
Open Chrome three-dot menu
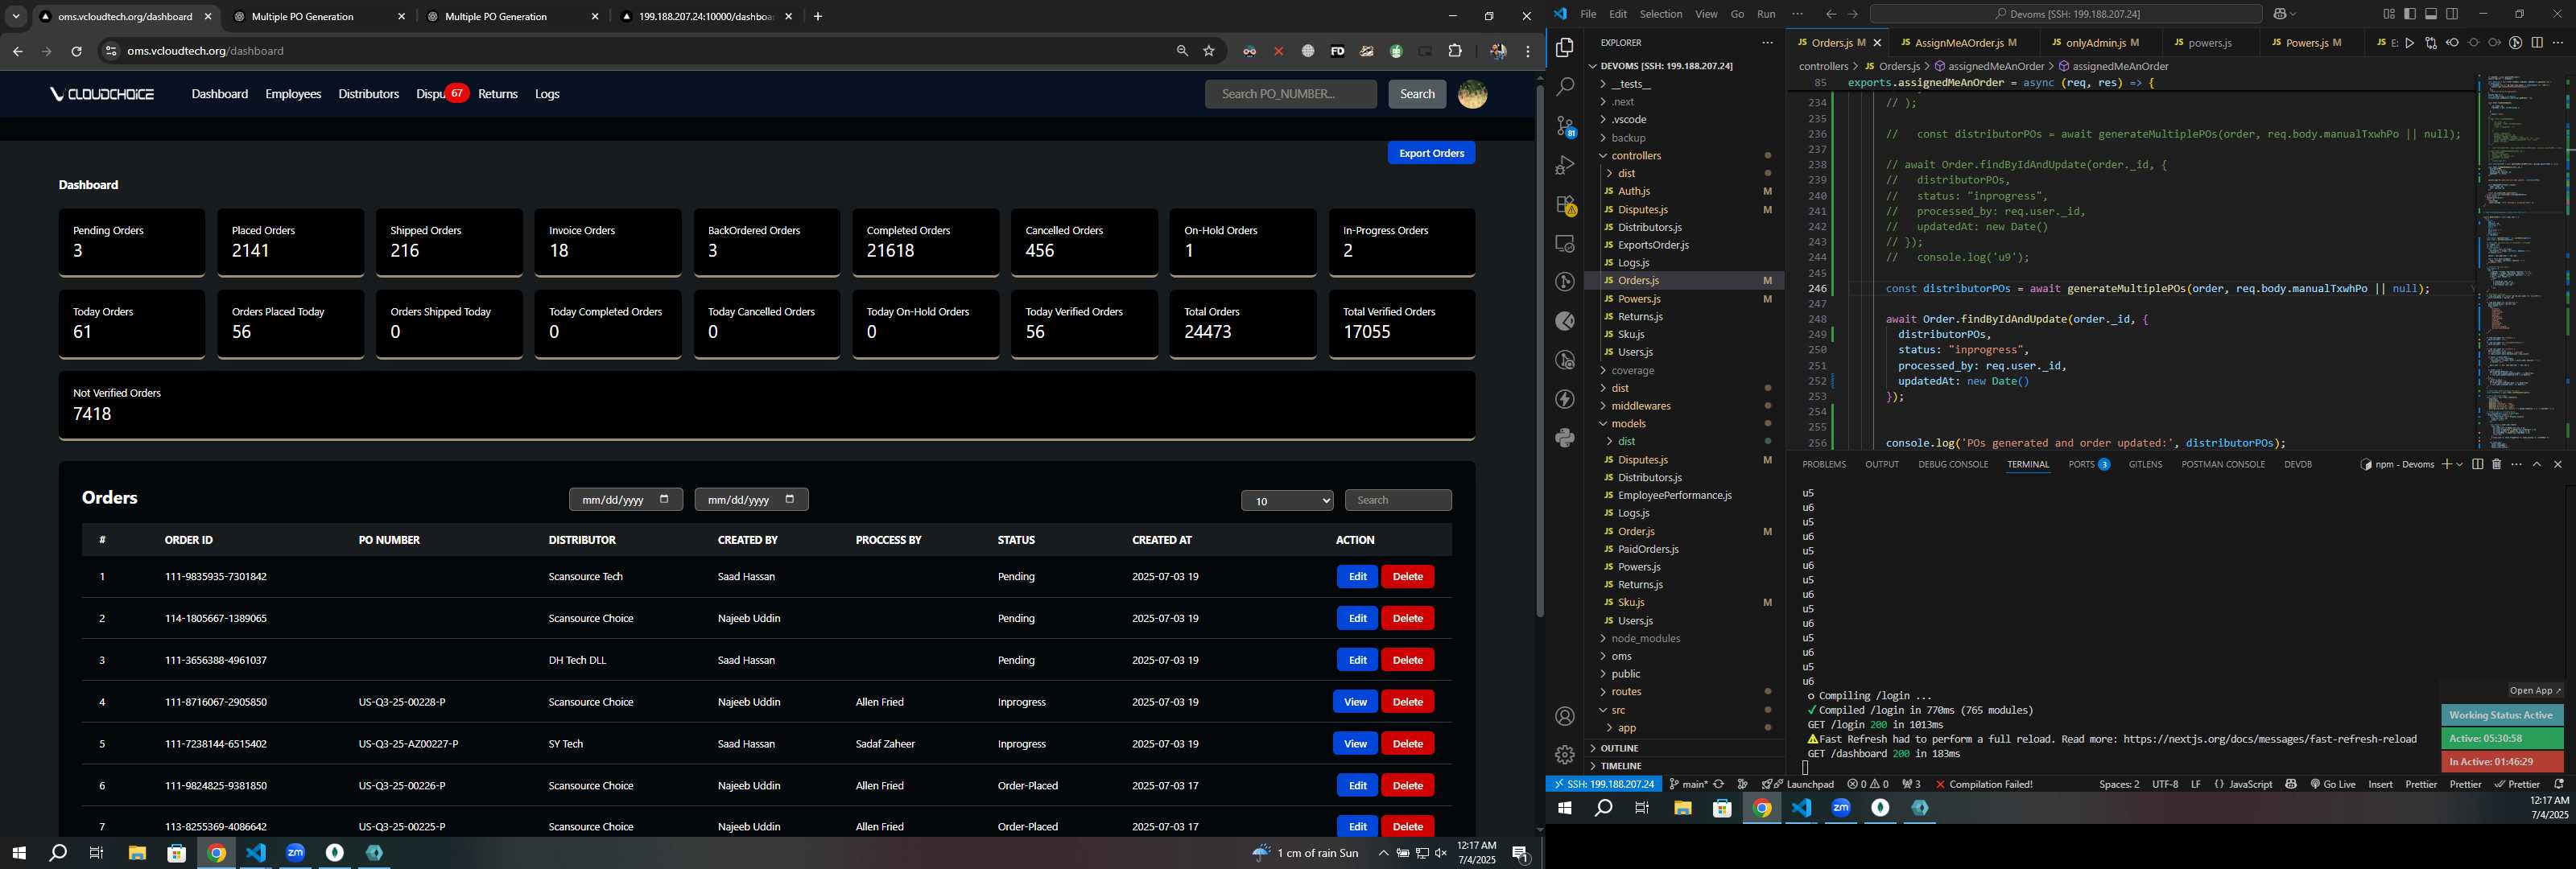pyautogui.click(x=1527, y=51)
